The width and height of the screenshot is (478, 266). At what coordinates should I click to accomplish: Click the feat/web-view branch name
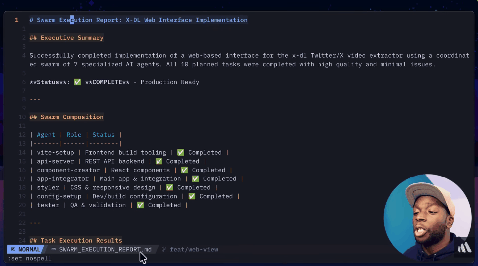(194, 249)
